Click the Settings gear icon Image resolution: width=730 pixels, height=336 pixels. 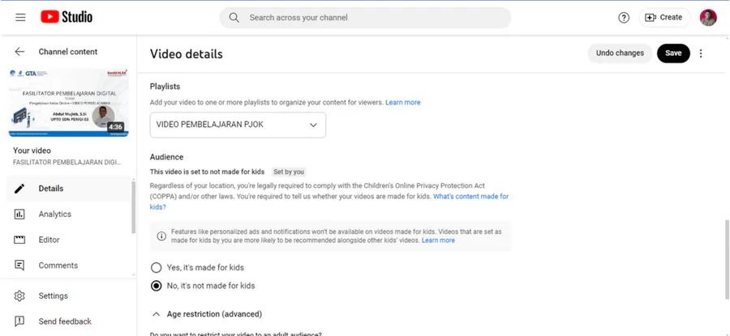19,296
